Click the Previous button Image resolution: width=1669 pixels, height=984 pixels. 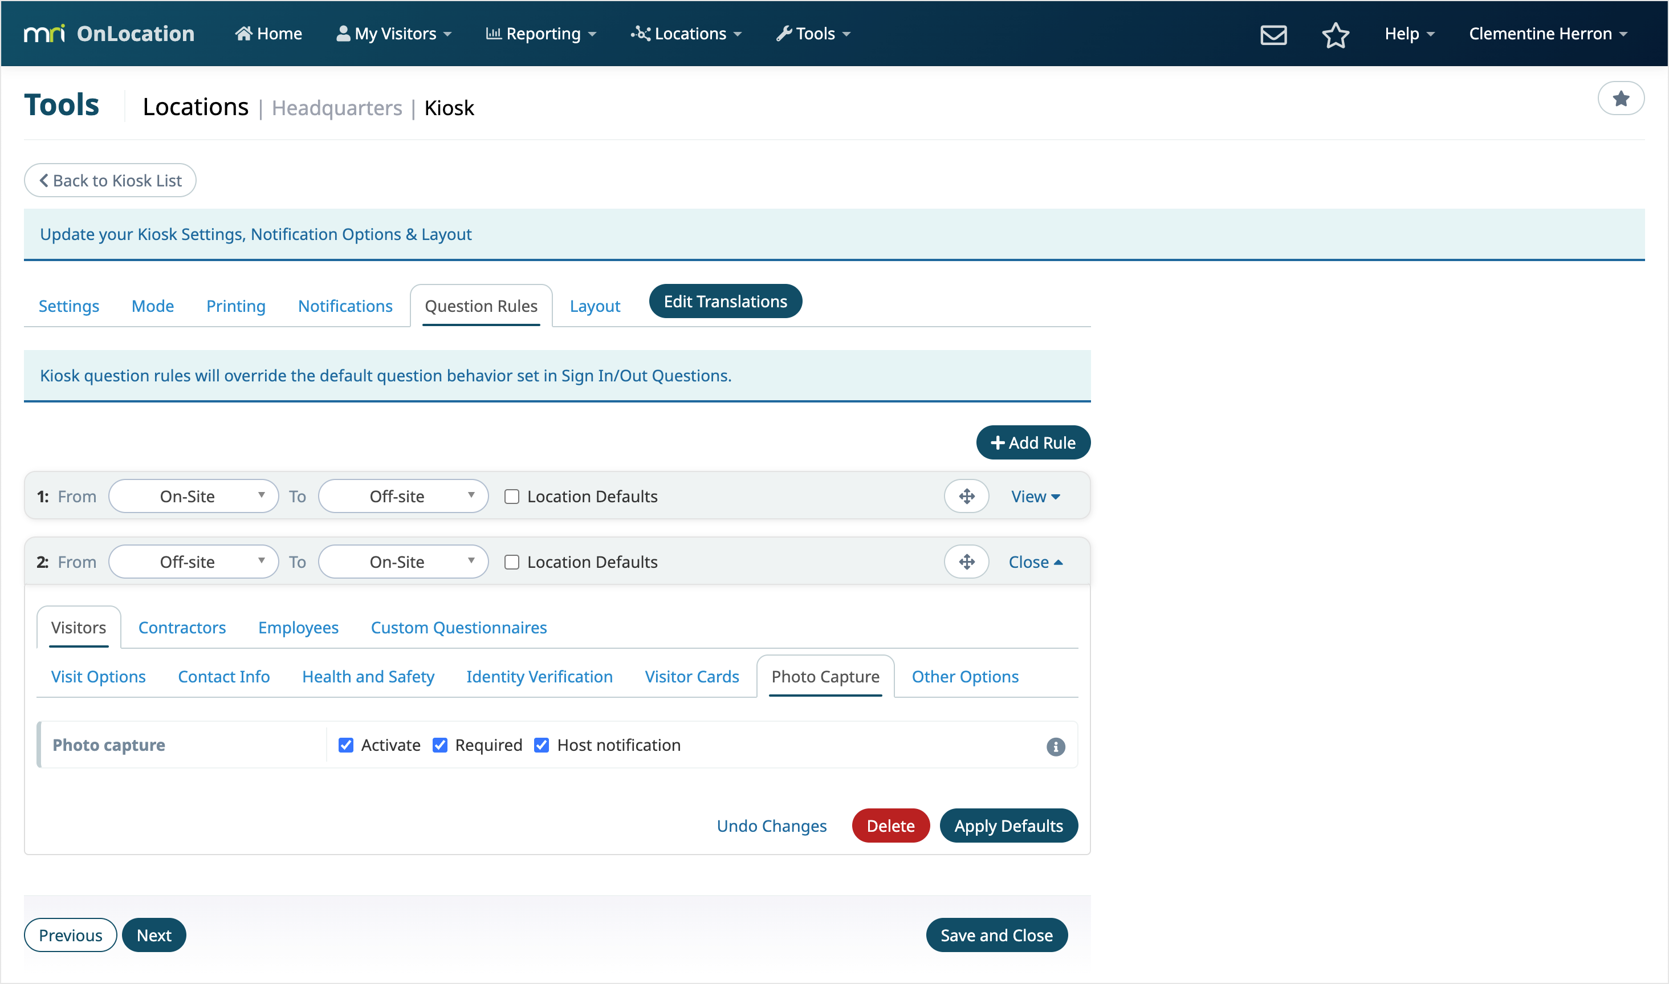70,935
